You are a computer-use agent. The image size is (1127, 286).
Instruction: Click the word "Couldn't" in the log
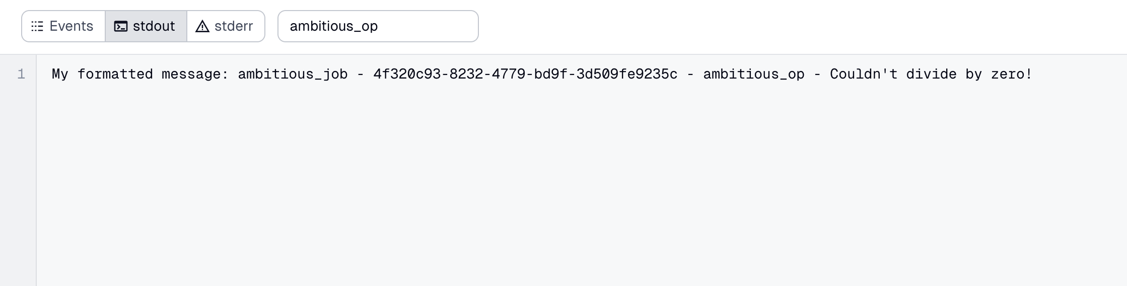pyautogui.click(x=864, y=75)
